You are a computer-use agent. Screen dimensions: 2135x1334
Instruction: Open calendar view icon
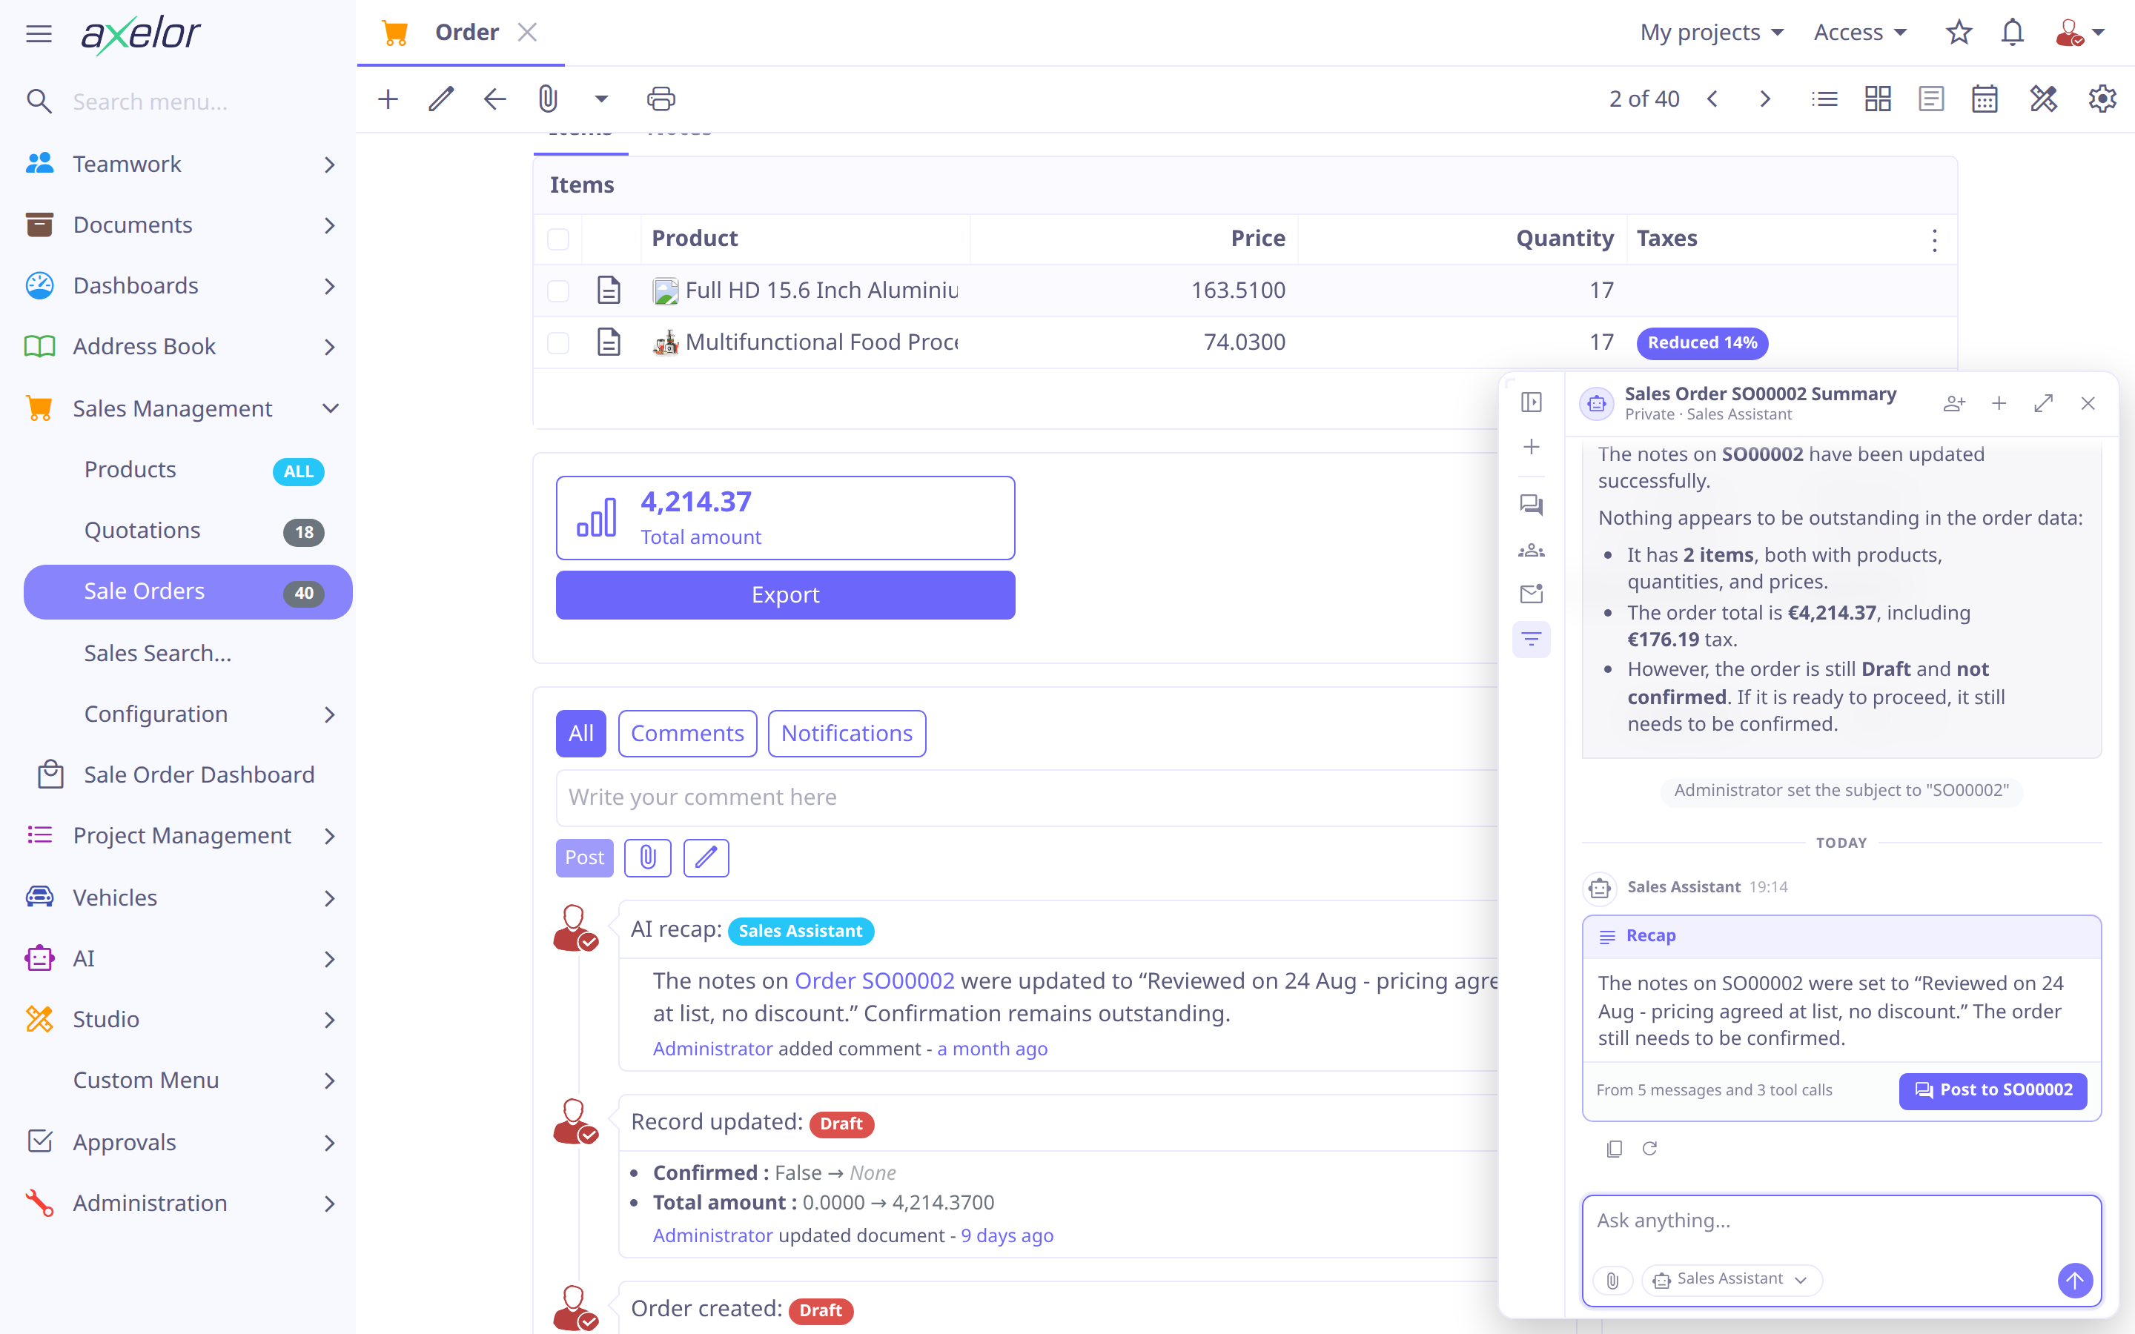coord(1985,99)
